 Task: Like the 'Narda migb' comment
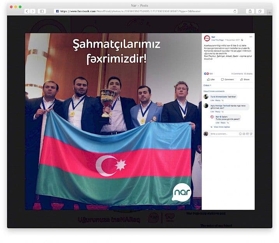coord(212,112)
